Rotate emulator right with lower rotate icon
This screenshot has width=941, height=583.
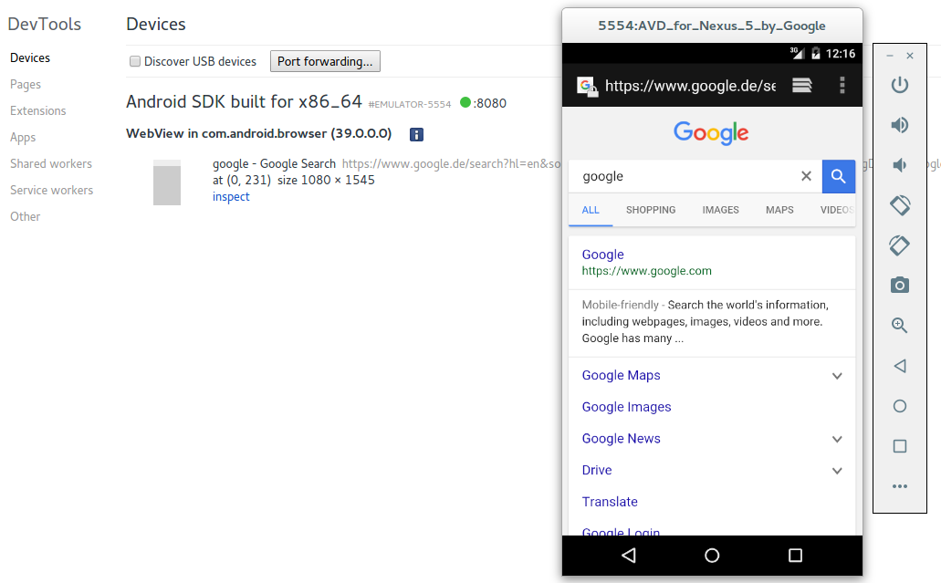click(900, 245)
